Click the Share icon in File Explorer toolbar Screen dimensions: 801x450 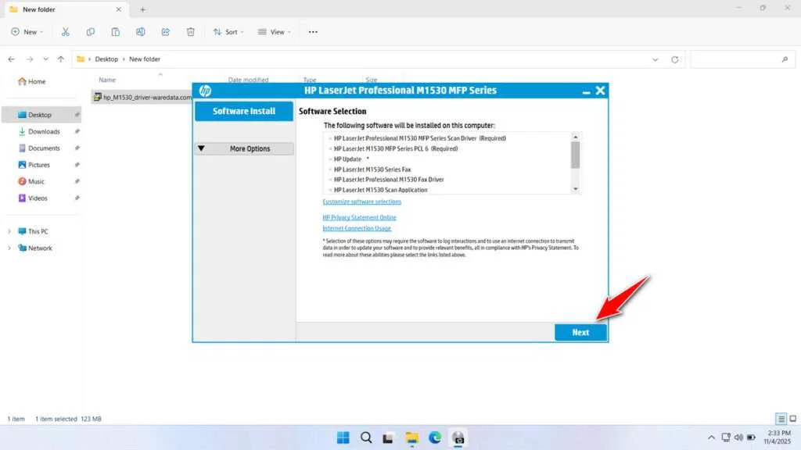click(165, 31)
